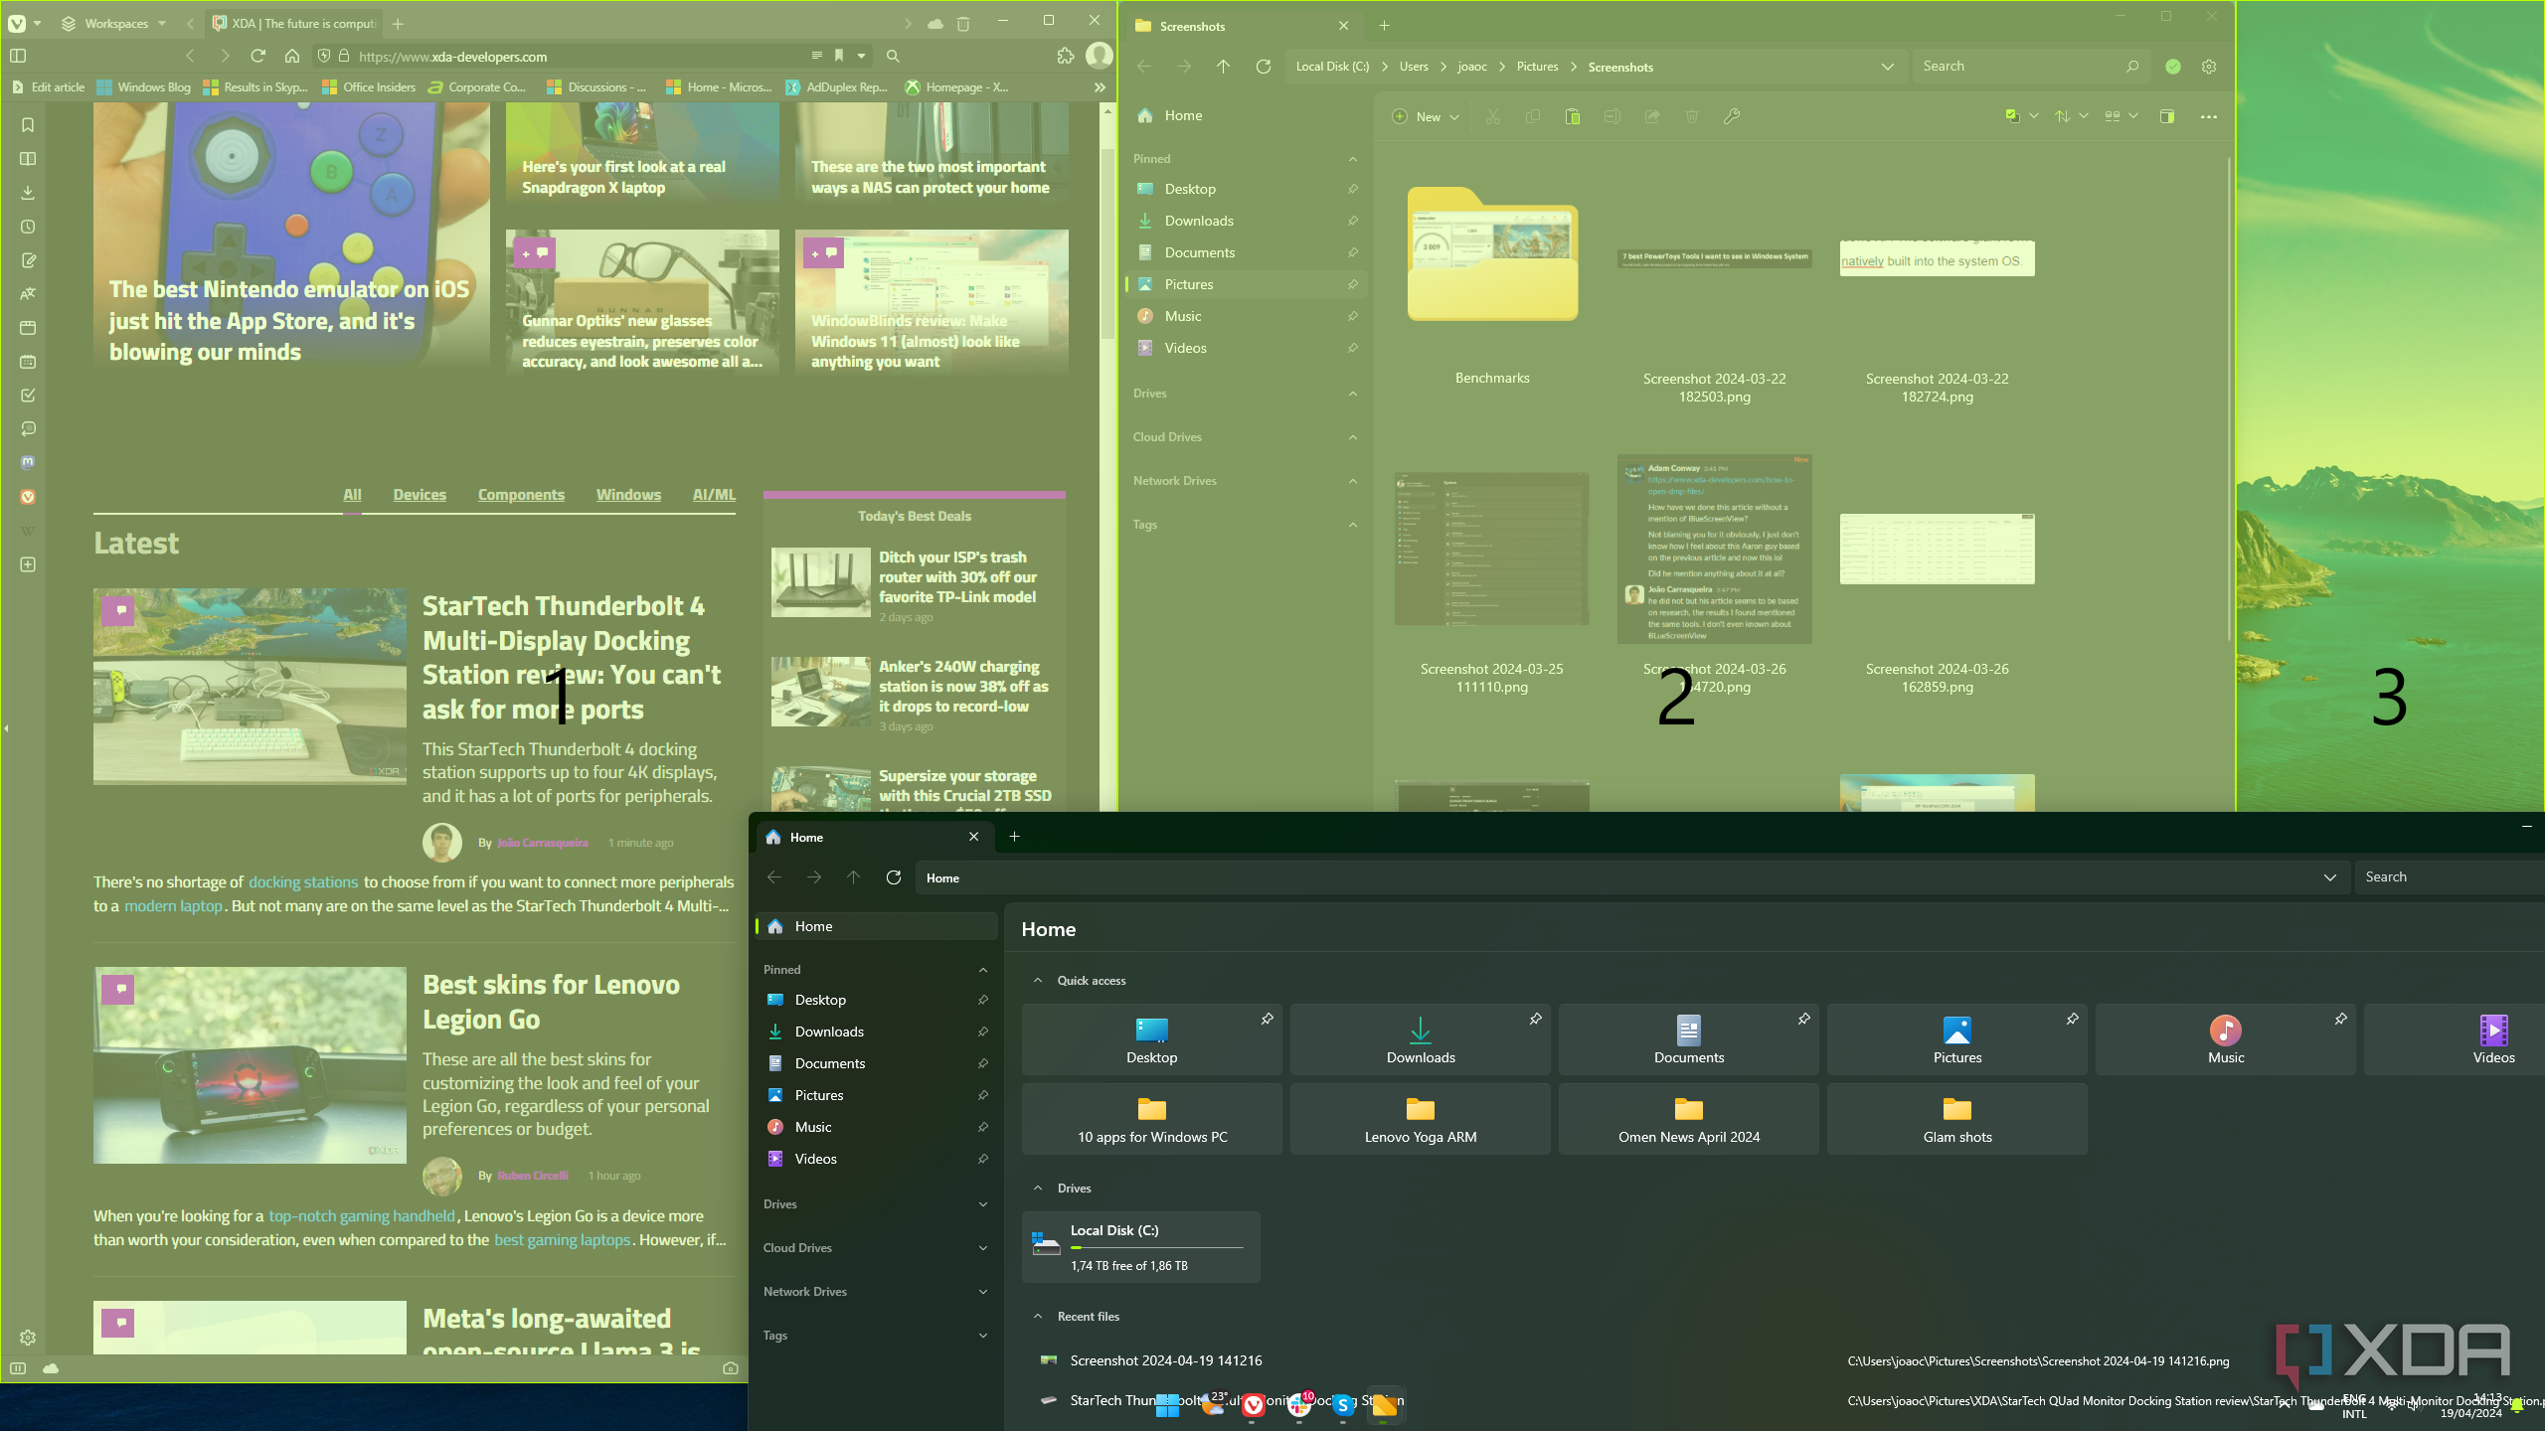Click the more options ellipsis in Screenshots window
This screenshot has width=2545, height=1431.
(x=2209, y=116)
